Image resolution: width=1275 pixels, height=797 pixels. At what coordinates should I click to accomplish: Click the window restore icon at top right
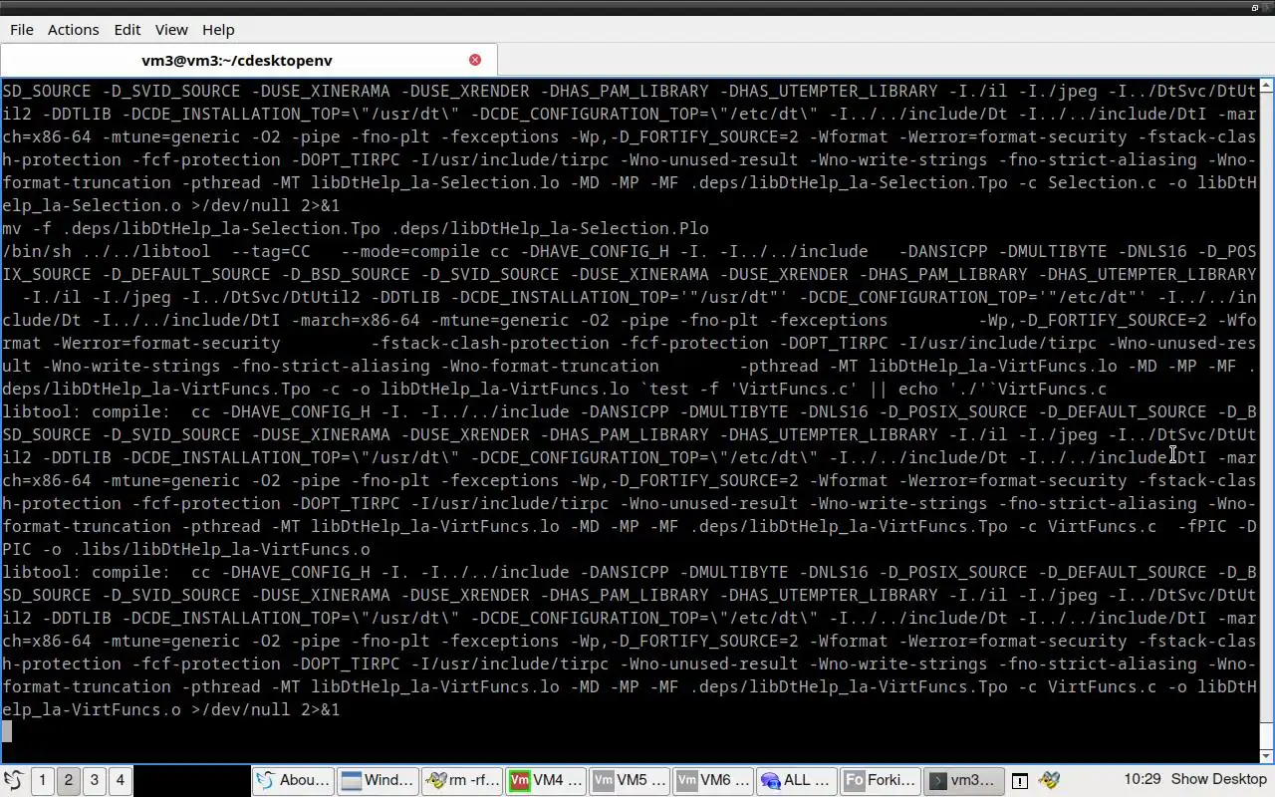click(1255, 7)
